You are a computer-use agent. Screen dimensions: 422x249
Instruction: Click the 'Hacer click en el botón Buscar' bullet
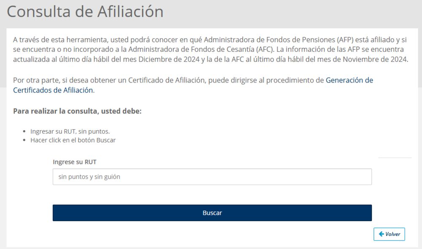click(73, 140)
